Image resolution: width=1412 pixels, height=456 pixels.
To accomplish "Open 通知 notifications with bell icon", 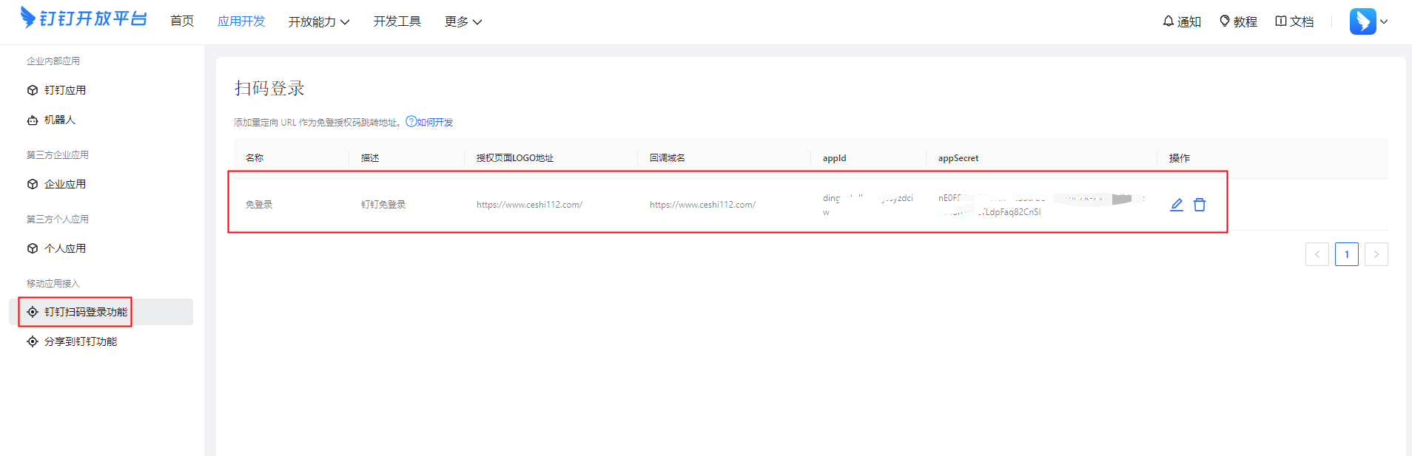I will click(1182, 21).
